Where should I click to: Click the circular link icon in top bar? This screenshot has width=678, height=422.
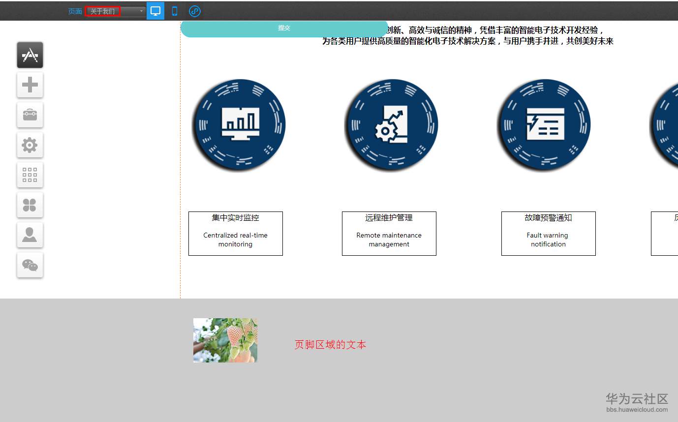(x=195, y=11)
